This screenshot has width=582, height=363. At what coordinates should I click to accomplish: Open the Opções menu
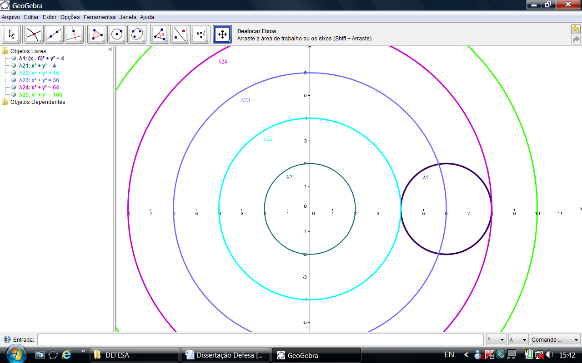pyautogui.click(x=70, y=17)
